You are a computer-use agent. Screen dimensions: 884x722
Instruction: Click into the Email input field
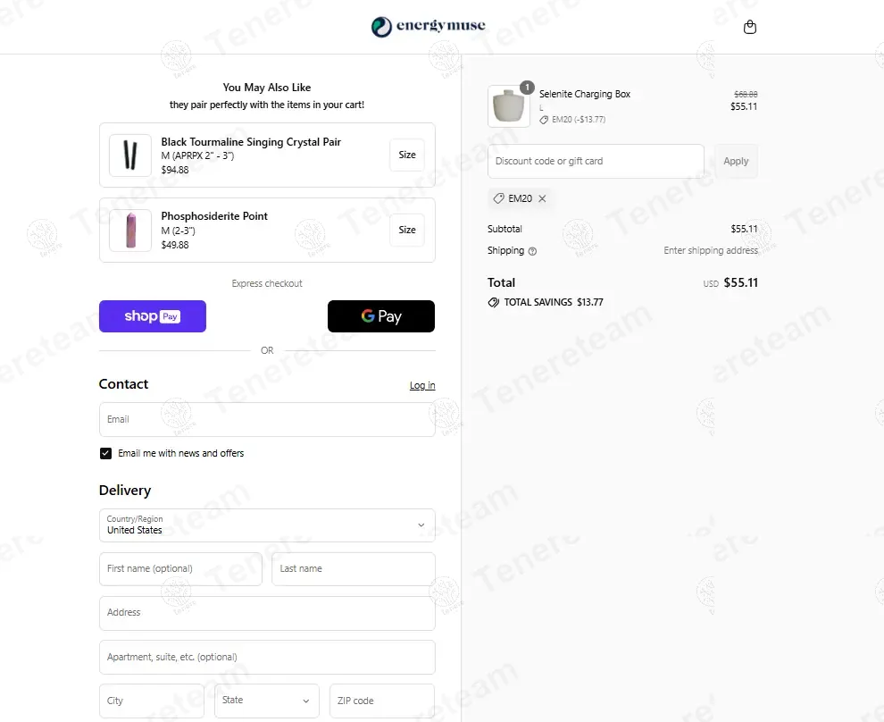coord(267,420)
